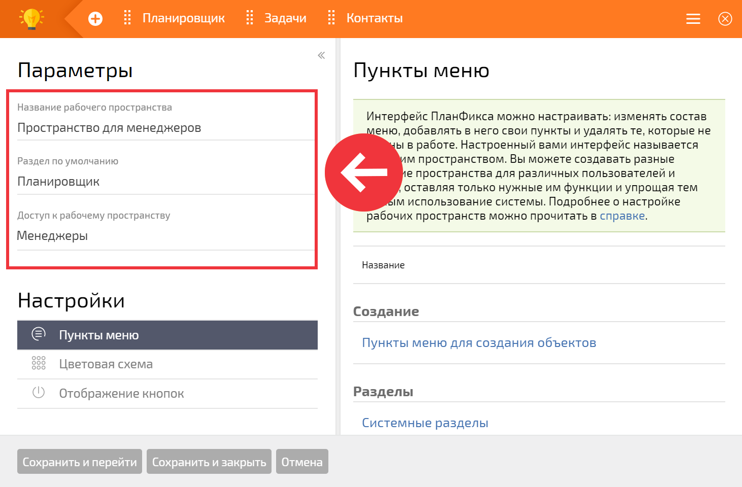Image resolution: width=742 pixels, height=487 pixels.
Task: Click the drag handle beside Планировщик
Action: tap(127, 18)
